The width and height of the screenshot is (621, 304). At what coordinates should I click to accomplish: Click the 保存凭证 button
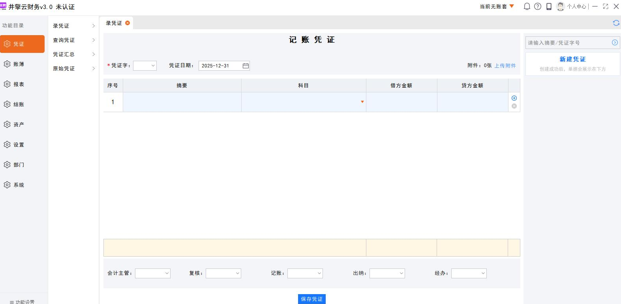pos(312,299)
